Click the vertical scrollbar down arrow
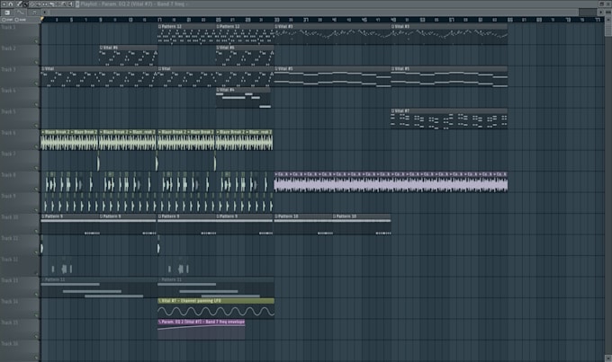The width and height of the screenshot is (612, 362). (608, 358)
